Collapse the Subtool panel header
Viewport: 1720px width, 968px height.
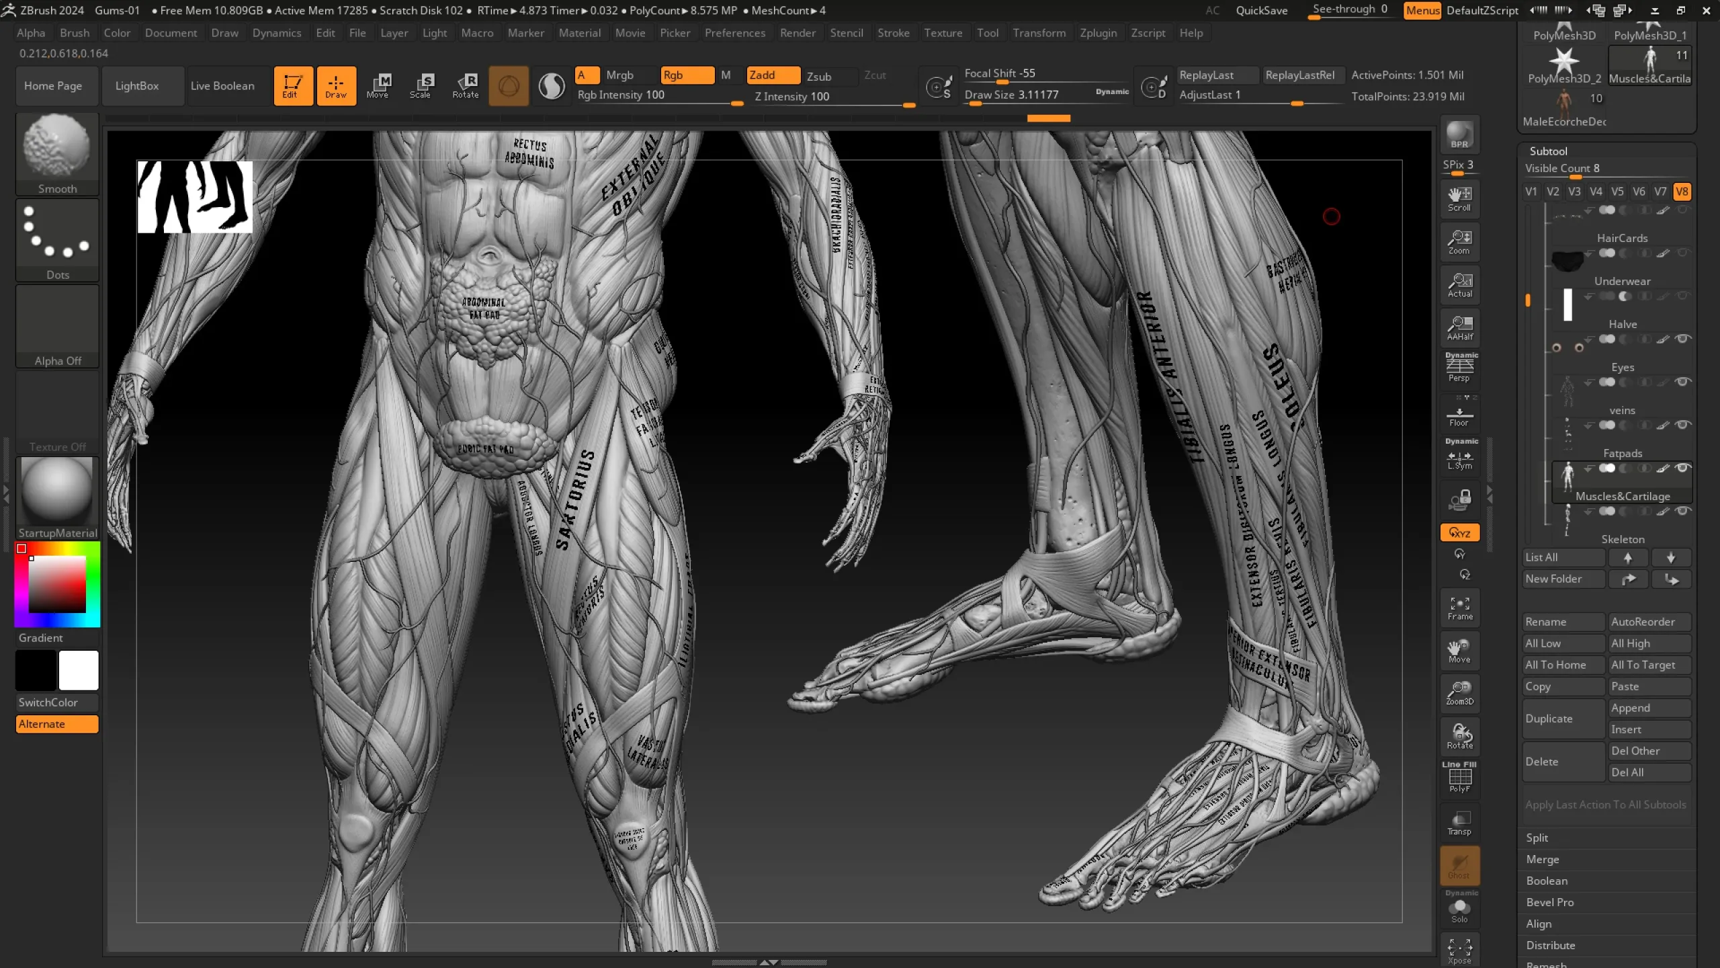(x=1549, y=151)
